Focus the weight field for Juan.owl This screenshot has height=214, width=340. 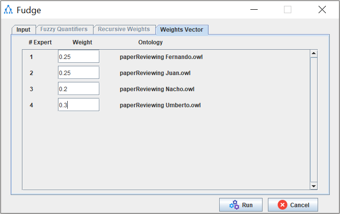point(78,73)
